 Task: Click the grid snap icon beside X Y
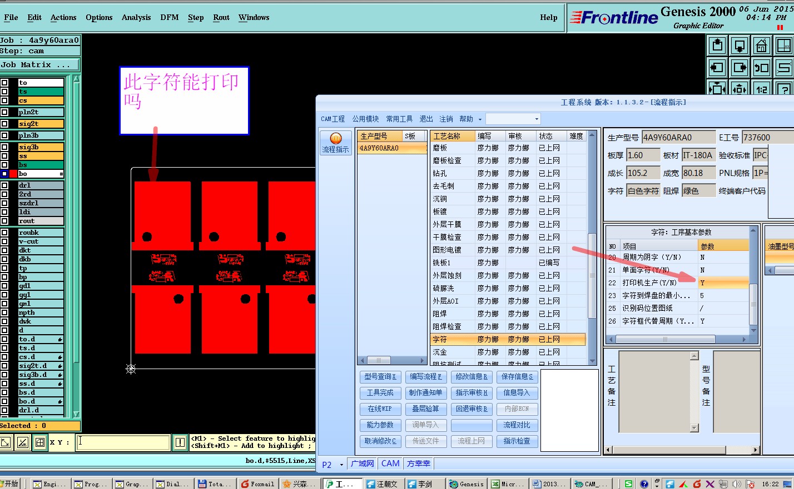click(40, 442)
